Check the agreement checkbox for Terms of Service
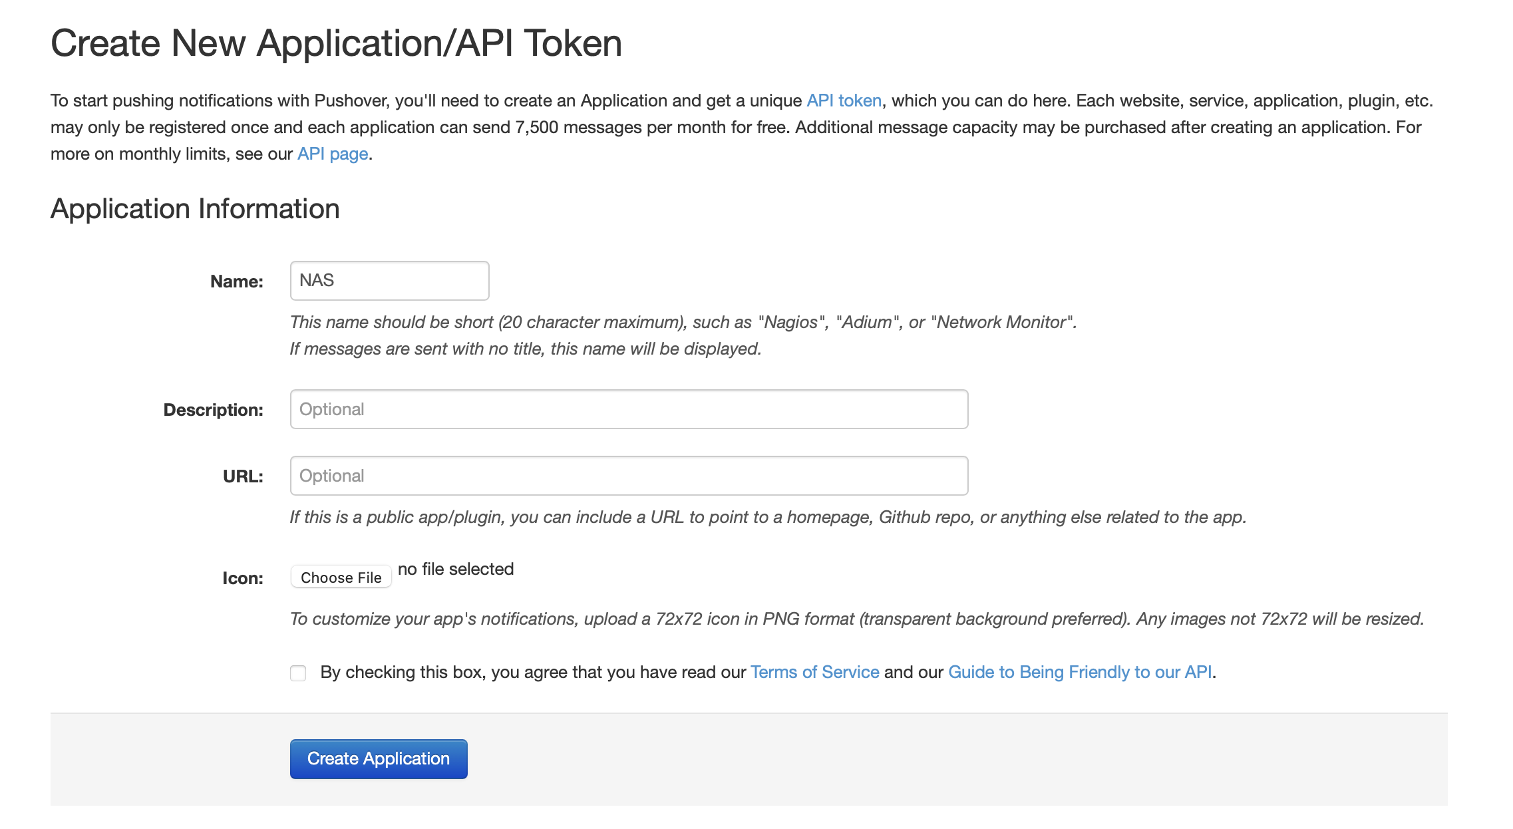Image resolution: width=1513 pixels, height=829 pixels. pyautogui.click(x=298, y=673)
